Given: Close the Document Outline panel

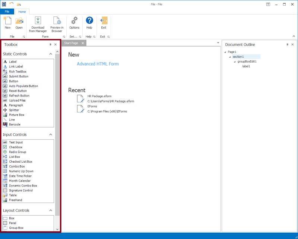Looking at the screenshot, I should (x=292, y=44).
